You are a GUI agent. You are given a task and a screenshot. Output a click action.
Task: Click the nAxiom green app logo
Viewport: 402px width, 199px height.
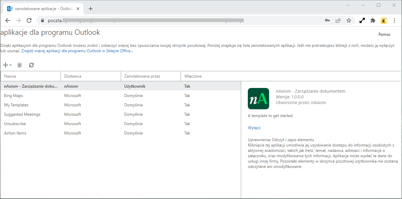point(258,99)
